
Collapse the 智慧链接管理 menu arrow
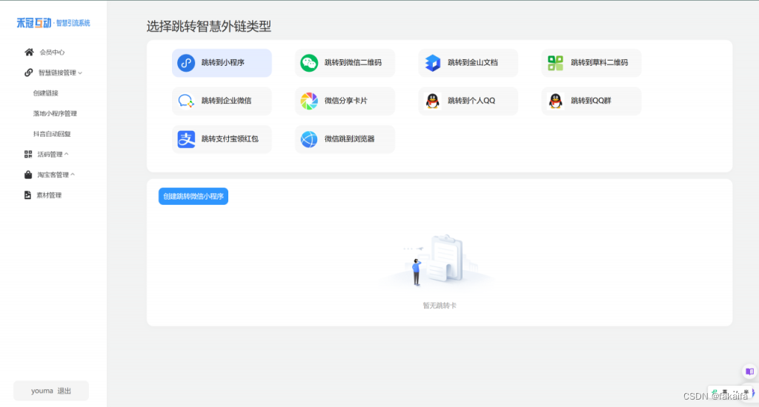pyautogui.click(x=80, y=73)
